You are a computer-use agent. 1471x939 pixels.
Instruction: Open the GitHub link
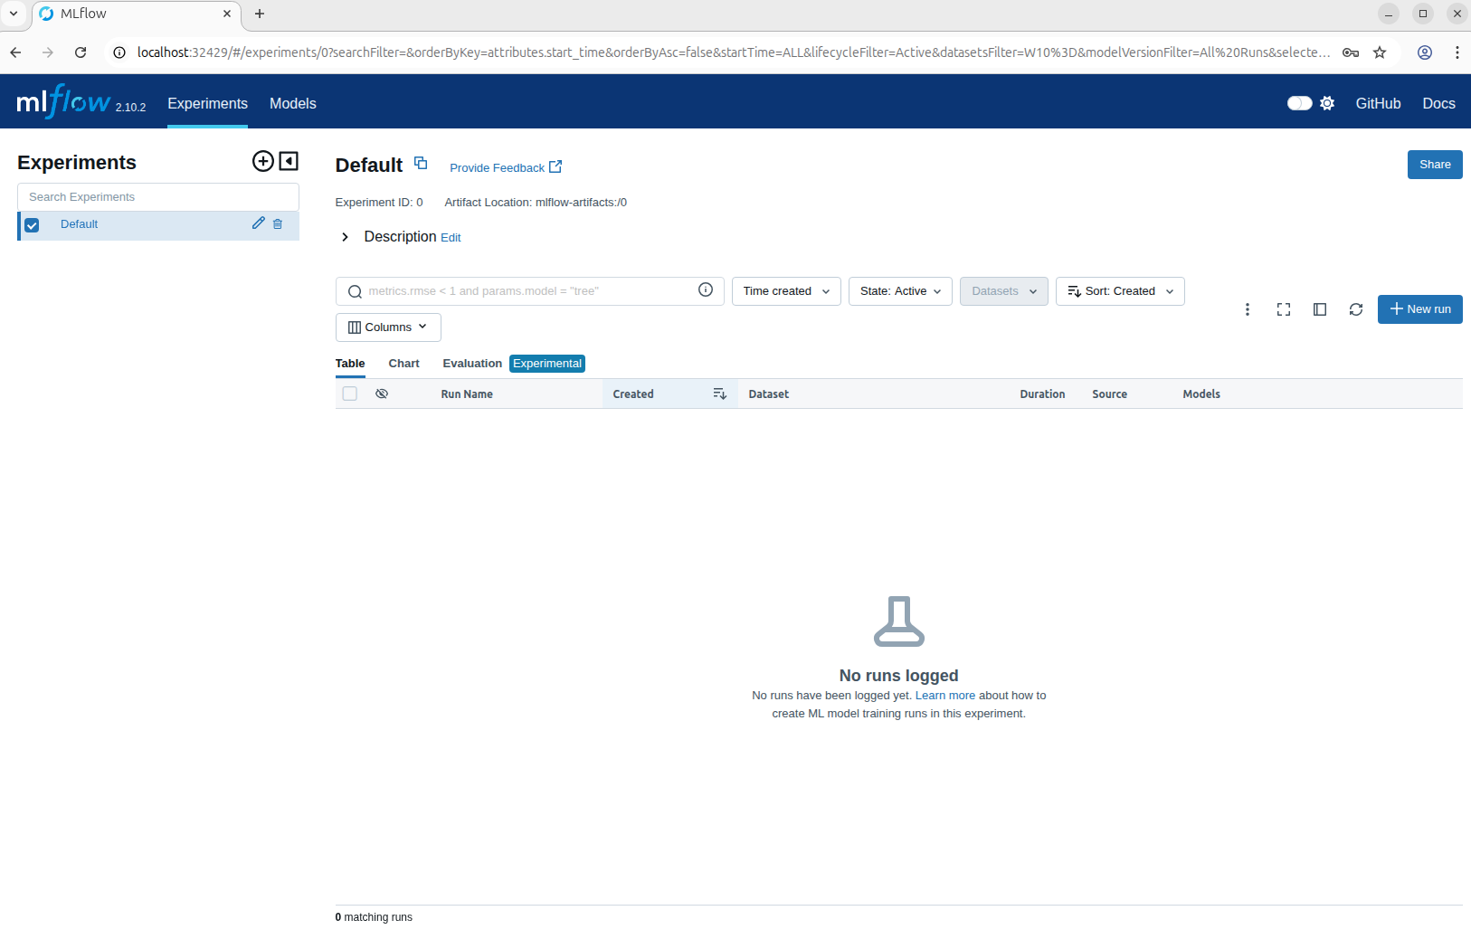(1378, 103)
